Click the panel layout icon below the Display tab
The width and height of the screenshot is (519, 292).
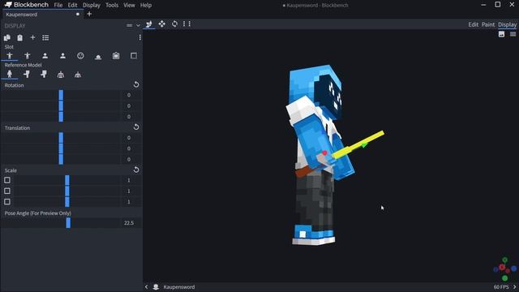(513, 34)
